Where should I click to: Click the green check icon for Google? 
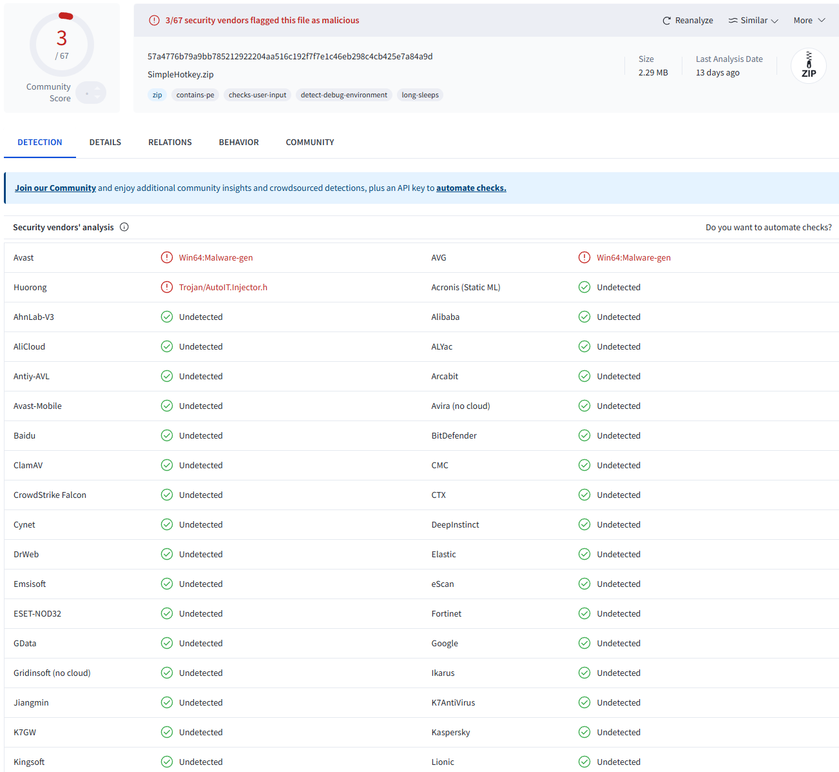(x=584, y=643)
